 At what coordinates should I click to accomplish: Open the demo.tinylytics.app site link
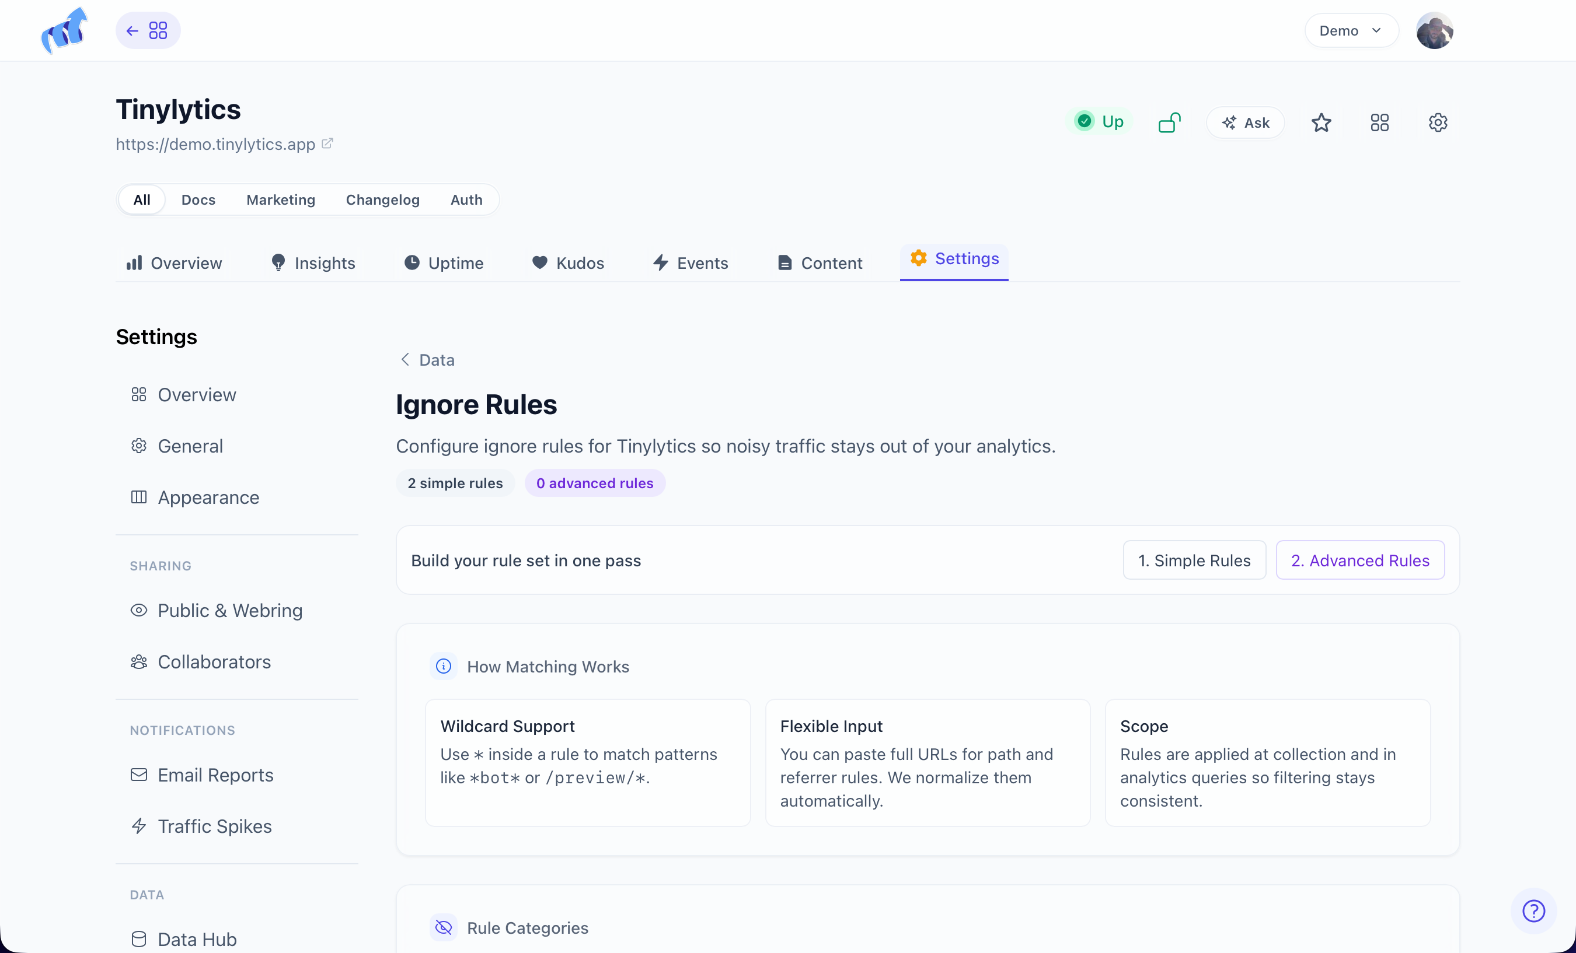tap(224, 145)
